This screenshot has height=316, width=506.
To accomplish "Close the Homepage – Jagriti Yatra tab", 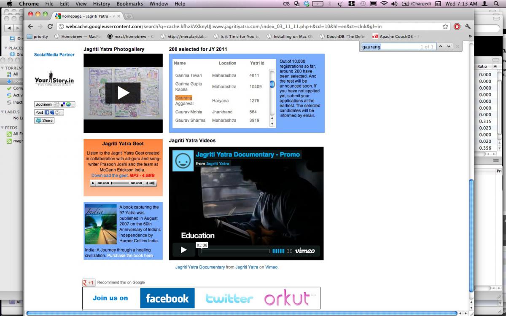I will click(x=119, y=16).
